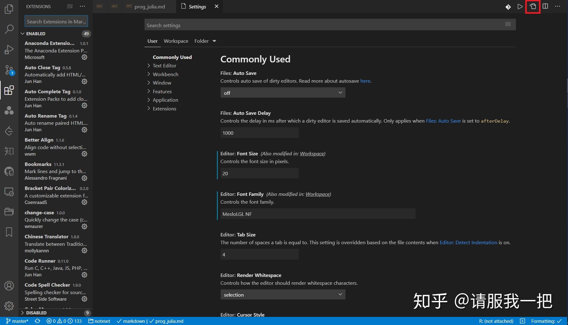Select Commonly Used in the settings tree
The width and height of the screenshot is (568, 325).
pyautogui.click(x=172, y=57)
